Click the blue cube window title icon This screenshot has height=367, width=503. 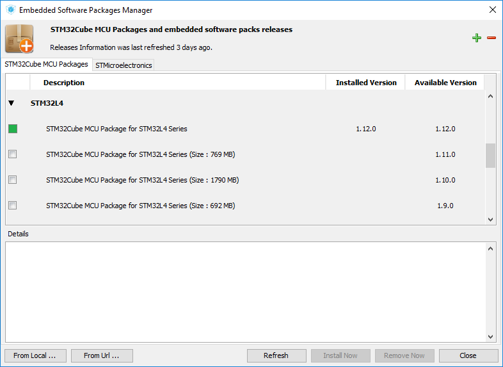11,10
